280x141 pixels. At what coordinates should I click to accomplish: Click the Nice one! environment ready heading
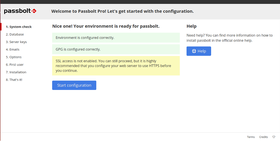click(106, 26)
